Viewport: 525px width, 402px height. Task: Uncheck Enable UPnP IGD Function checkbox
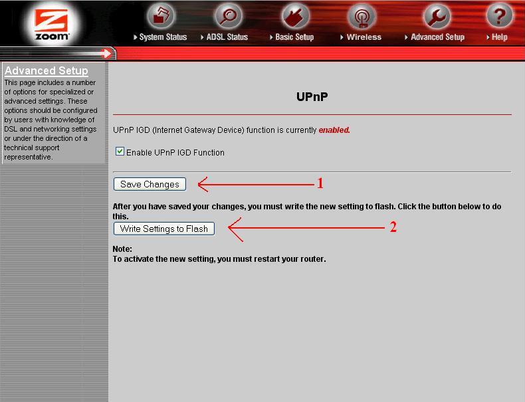coord(120,151)
